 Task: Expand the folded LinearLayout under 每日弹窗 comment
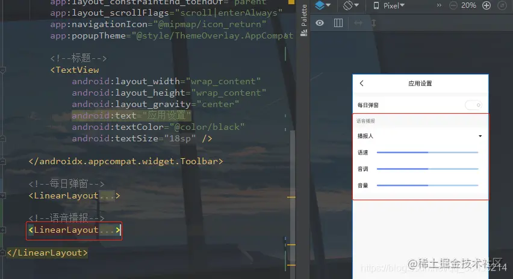(x=3, y=195)
